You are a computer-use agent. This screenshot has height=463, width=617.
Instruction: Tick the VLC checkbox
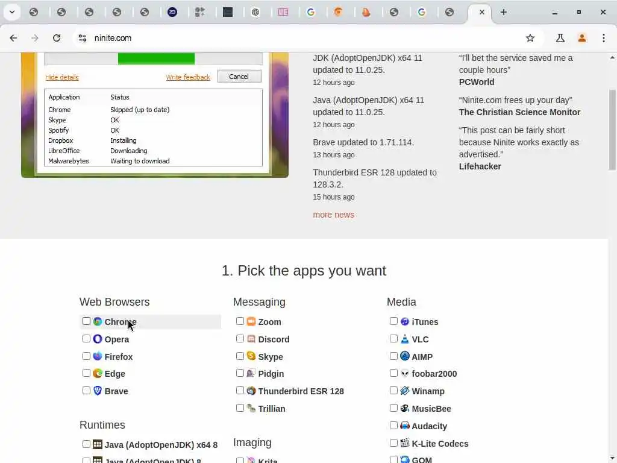(x=393, y=339)
